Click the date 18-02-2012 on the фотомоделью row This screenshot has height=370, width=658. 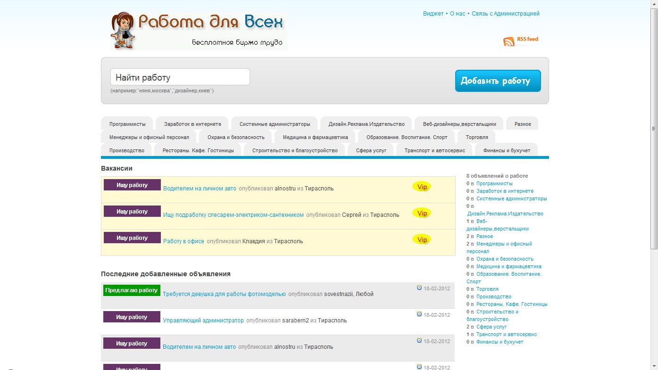click(437, 288)
